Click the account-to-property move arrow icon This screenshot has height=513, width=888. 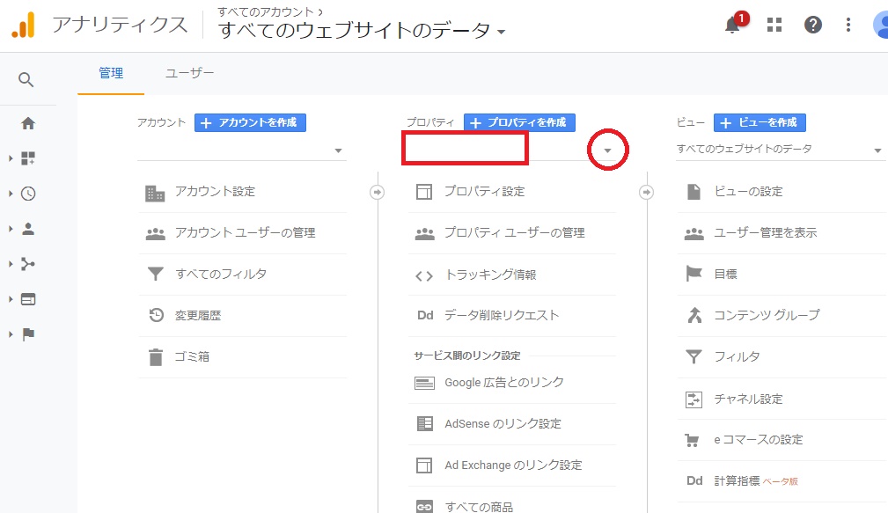click(x=377, y=193)
